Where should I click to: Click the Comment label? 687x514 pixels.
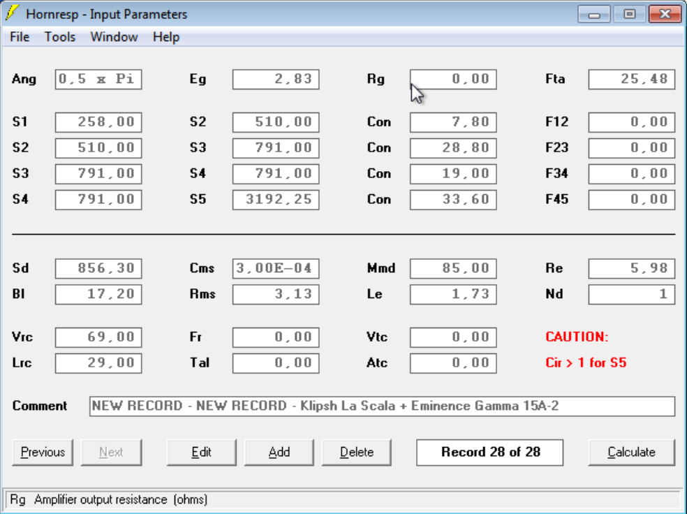pyautogui.click(x=39, y=406)
